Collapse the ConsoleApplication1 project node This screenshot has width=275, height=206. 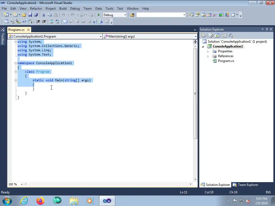(x=203, y=47)
